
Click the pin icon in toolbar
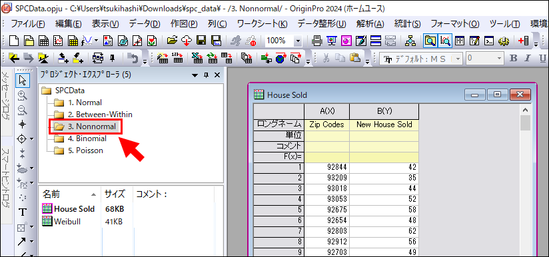click(113, 58)
